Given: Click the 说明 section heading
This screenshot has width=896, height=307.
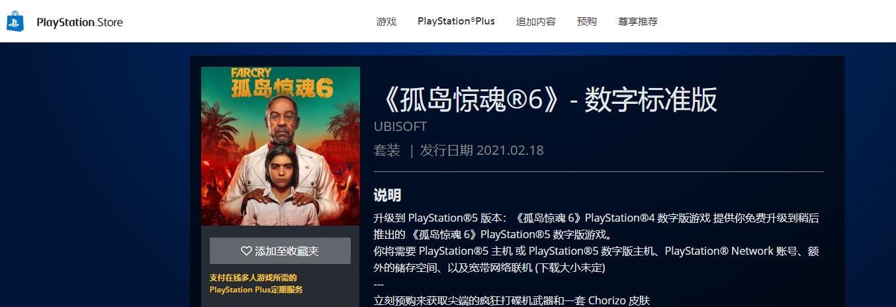Looking at the screenshot, I should pyautogui.click(x=387, y=195).
